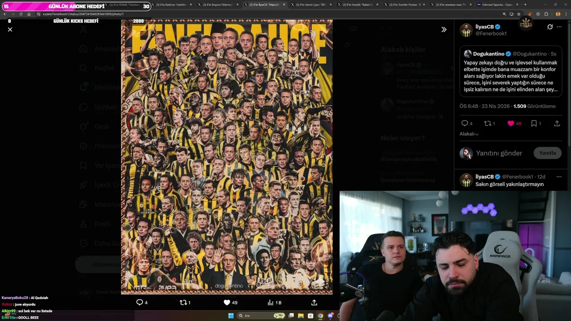Open Microsoft Store from the taskbar
Screen dimensions: 571x321
pos(311,316)
